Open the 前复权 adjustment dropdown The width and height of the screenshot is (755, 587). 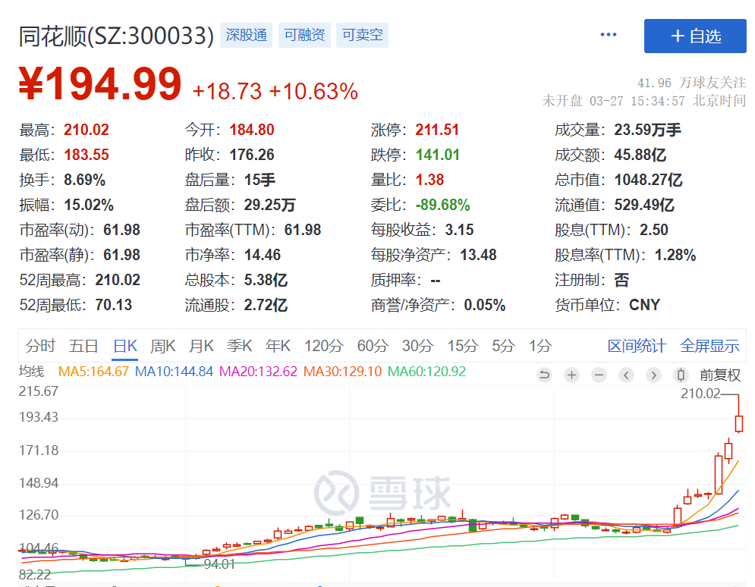(x=719, y=375)
